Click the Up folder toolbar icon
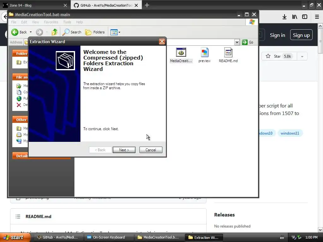Screen dimensions: 323x242 [x=55, y=32]
